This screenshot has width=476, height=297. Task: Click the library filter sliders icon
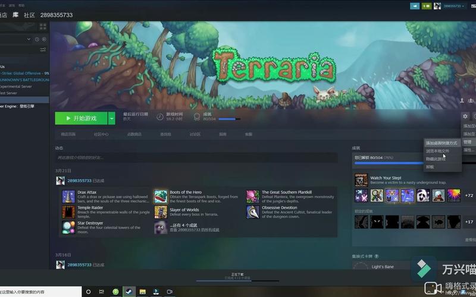44,51
